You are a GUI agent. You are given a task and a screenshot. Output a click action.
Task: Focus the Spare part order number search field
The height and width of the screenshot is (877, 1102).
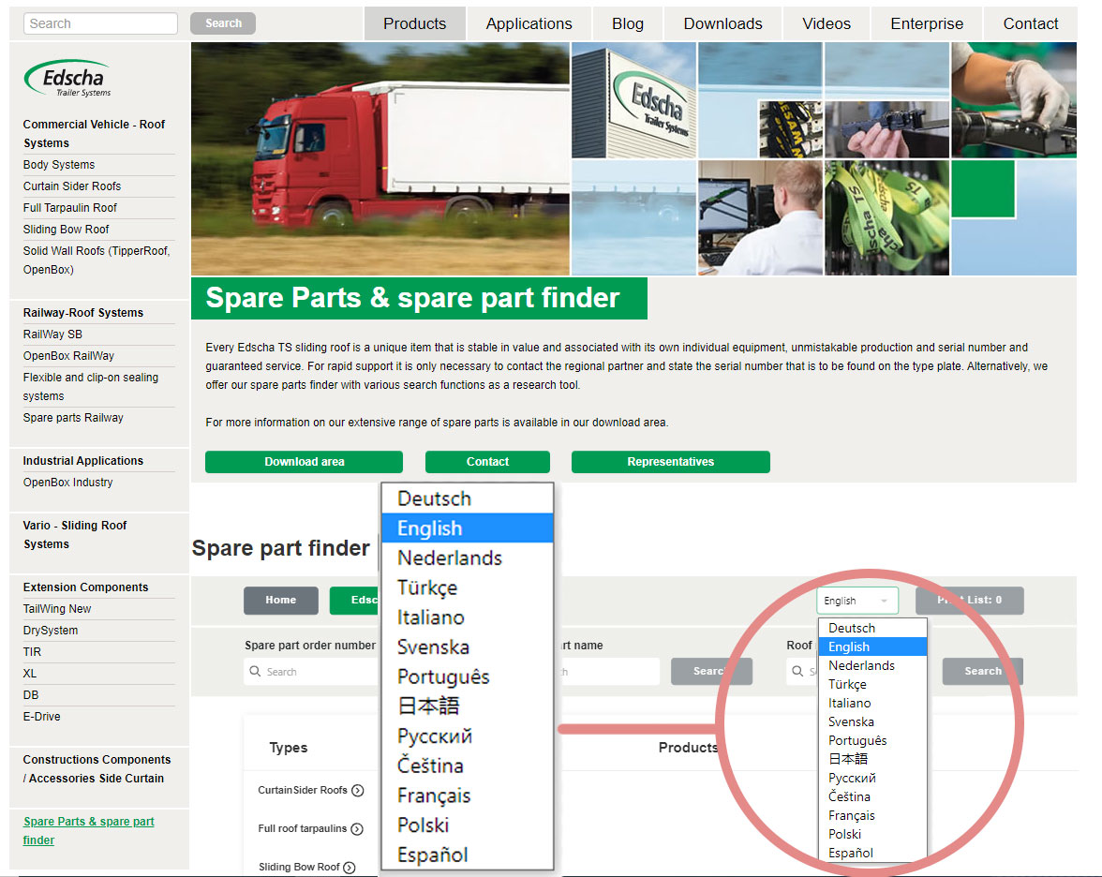pos(311,671)
